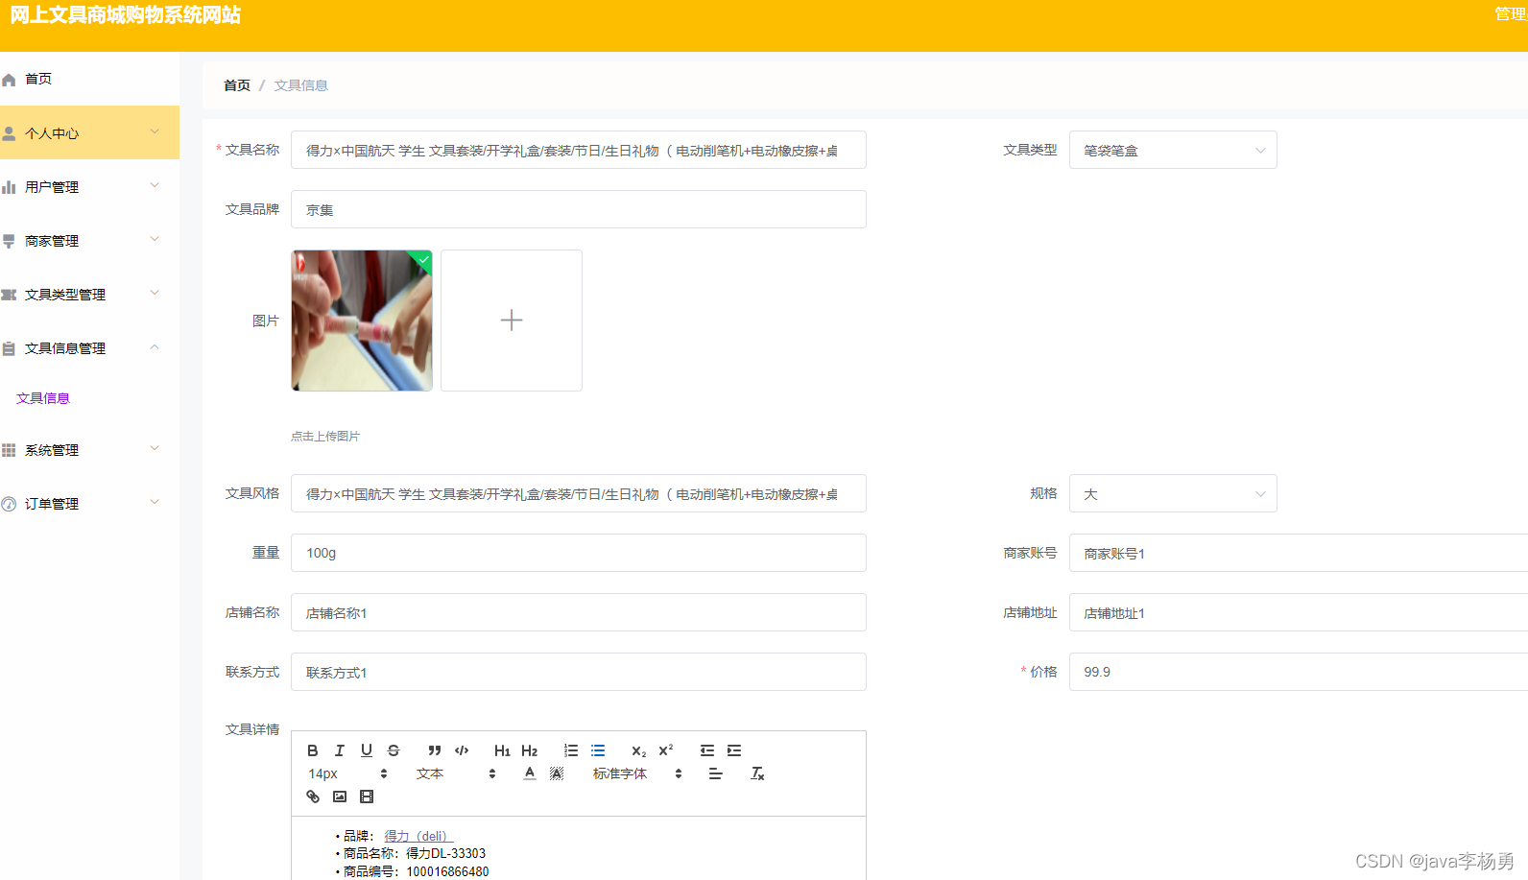Go to 首页 in the sidebar

(89, 79)
